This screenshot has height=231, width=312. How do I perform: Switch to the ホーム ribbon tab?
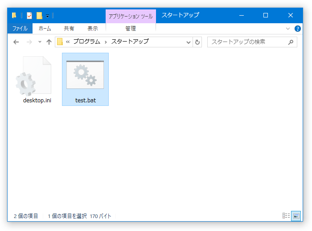pos(45,28)
